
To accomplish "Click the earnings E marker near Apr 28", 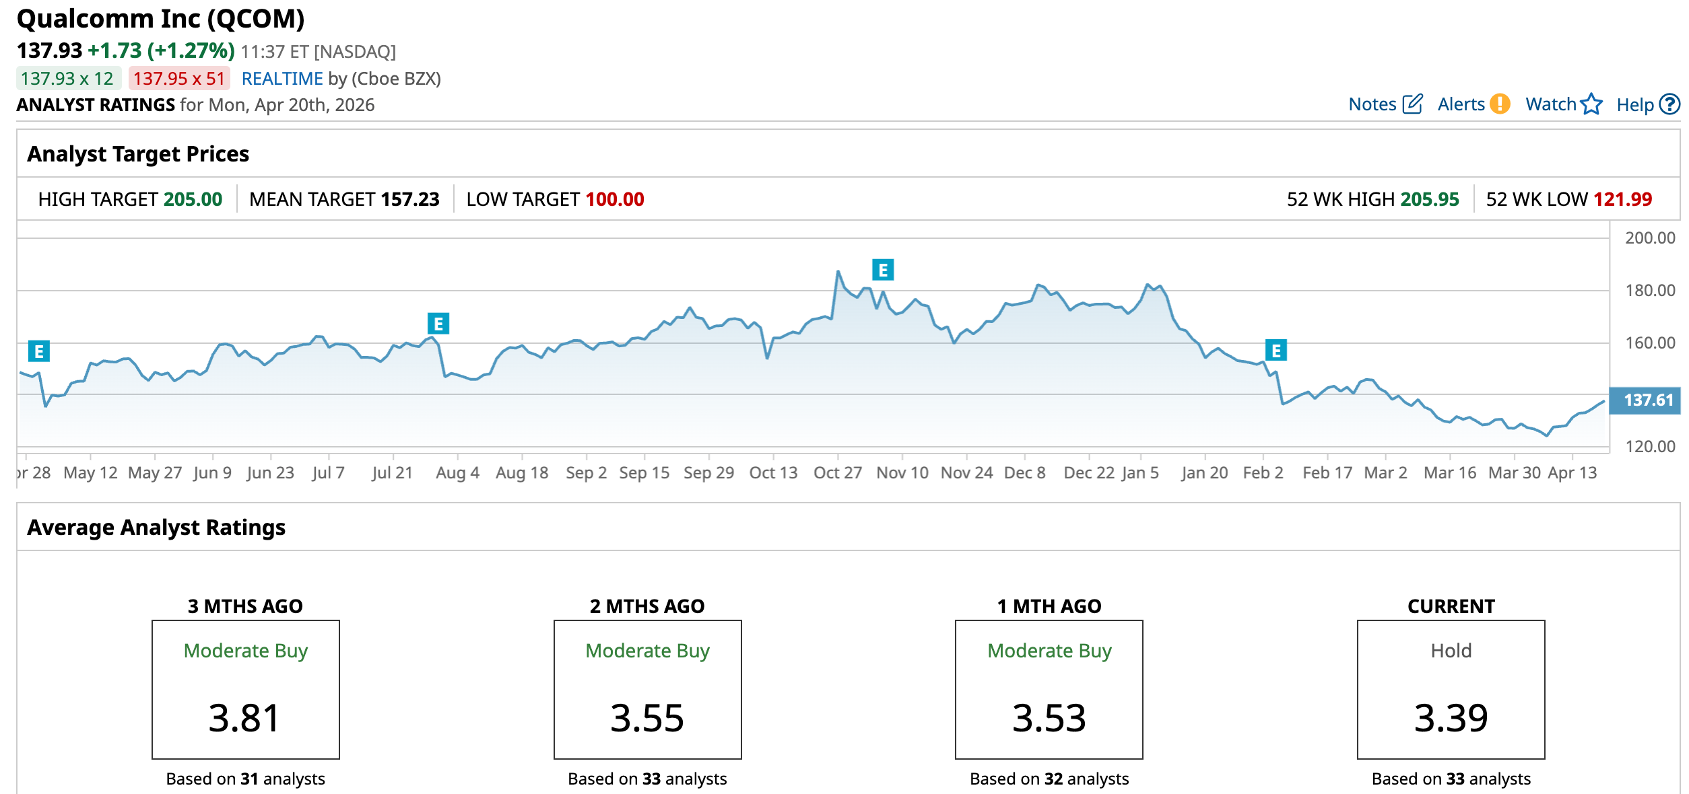I will point(39,351).
